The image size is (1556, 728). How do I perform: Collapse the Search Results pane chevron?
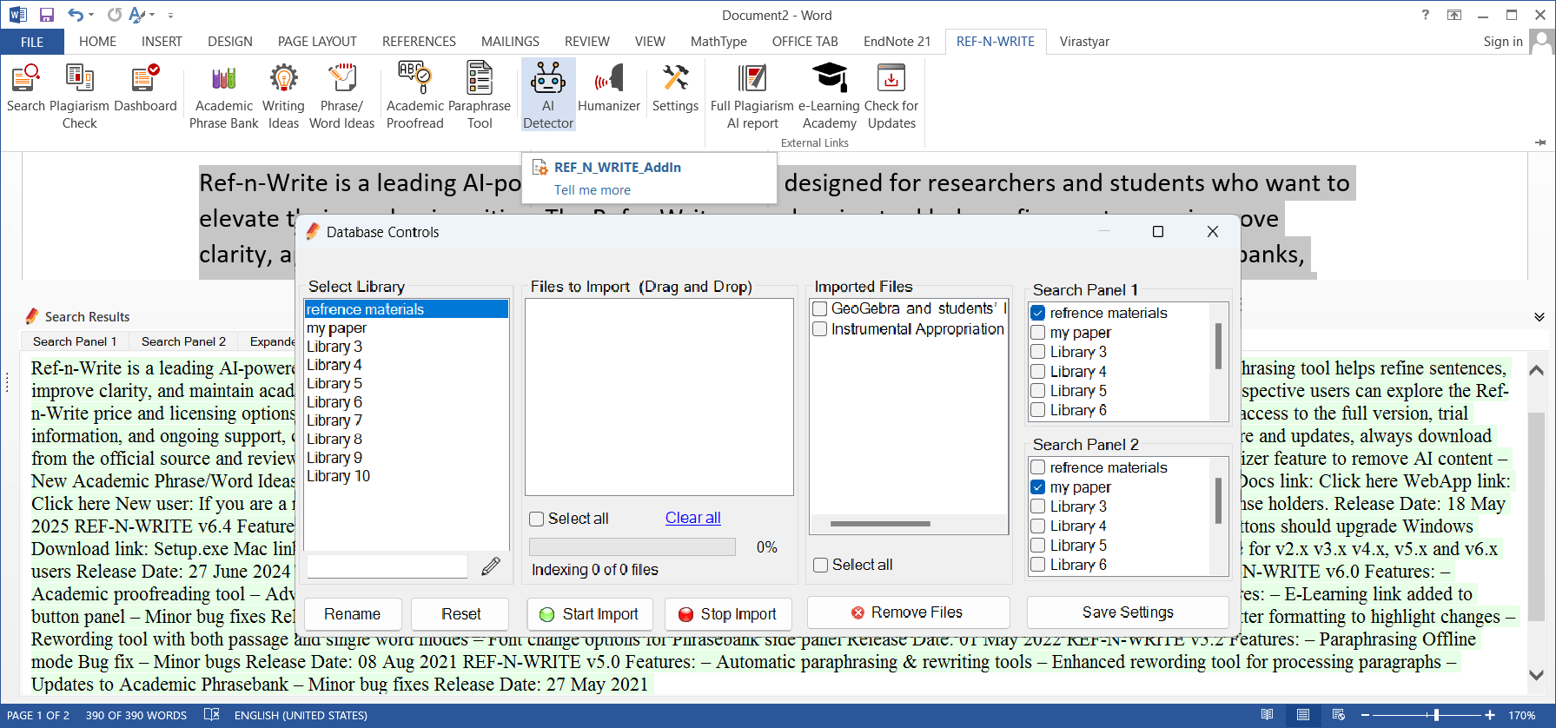[x=1539, y=317]
